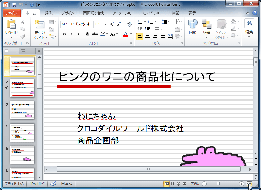261x190 pixels.
Task: Toggle Italic formatting
Action: pyautogui.click(x=72, y=34)
